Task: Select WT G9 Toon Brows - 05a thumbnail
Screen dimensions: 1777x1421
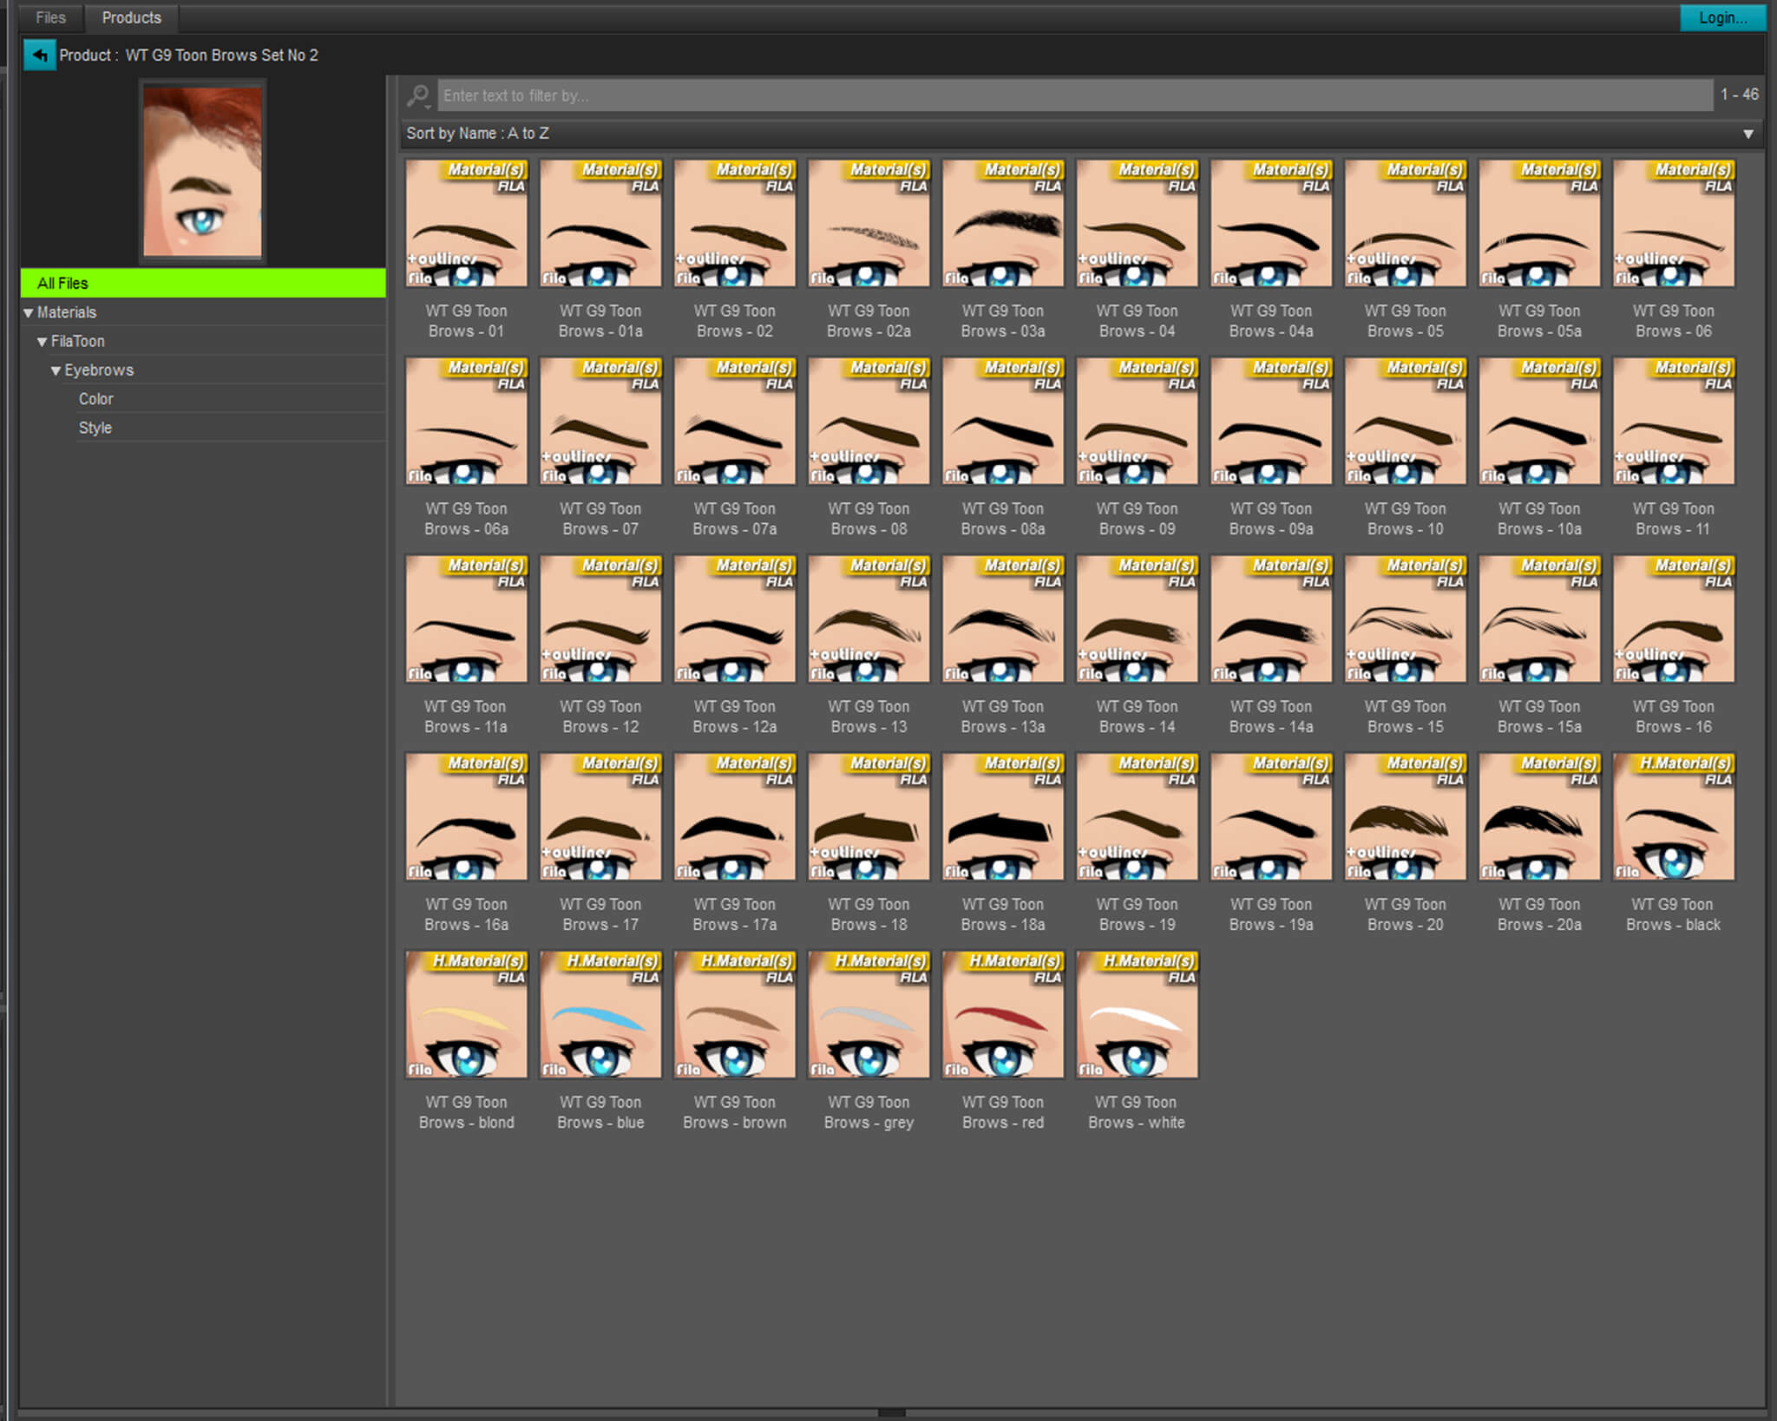Action: 1539,223
